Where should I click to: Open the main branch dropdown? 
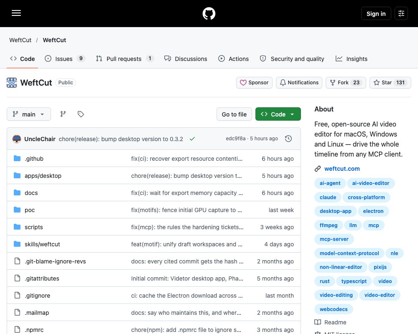coord(29,114)
